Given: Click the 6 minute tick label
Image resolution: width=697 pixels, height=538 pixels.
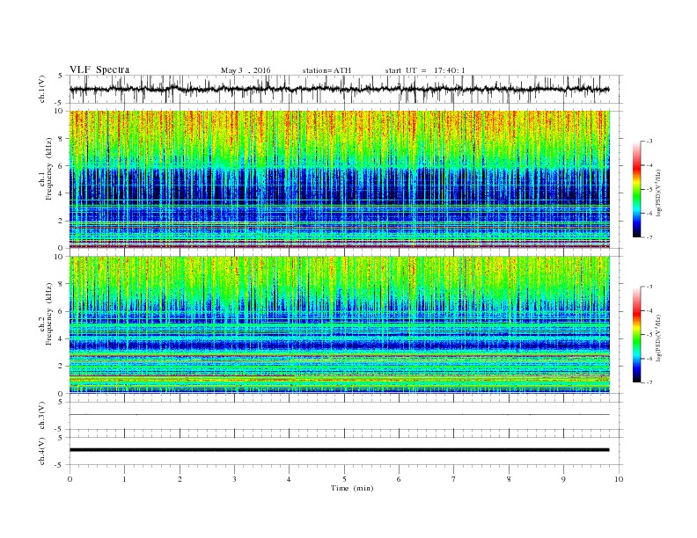Looking at the screenshot, I should tap(399, 479).
